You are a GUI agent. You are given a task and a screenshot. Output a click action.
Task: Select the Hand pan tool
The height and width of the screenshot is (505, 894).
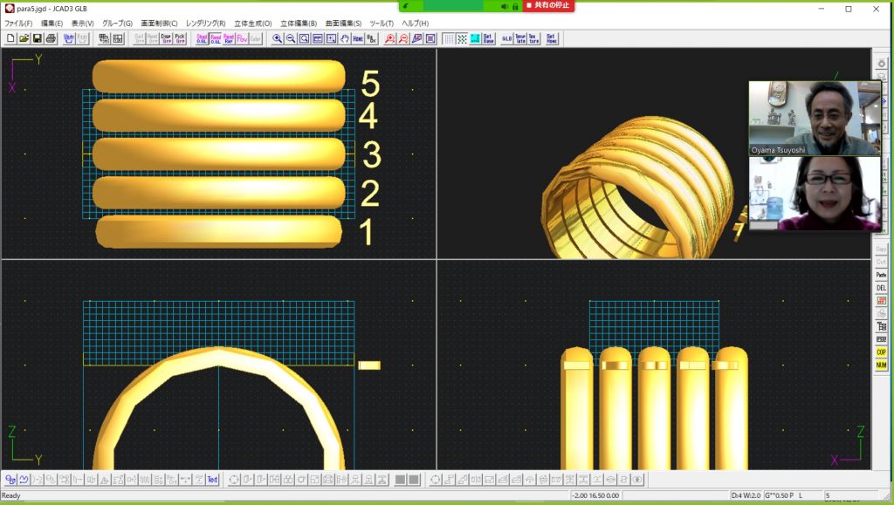click(x=345, y=38)
